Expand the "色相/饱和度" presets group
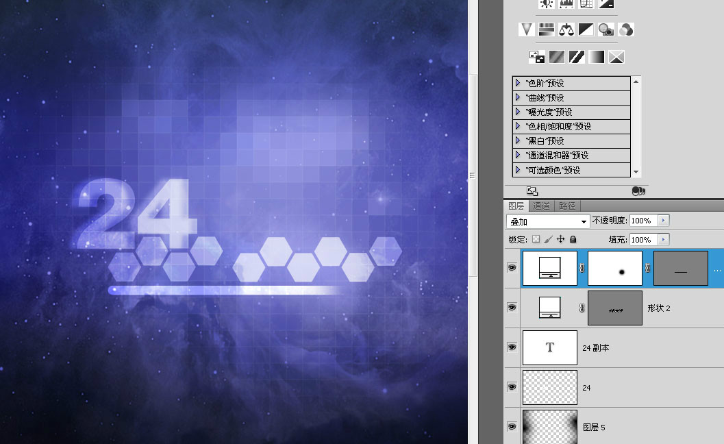 pyautogui.click(x=518, y=125)
